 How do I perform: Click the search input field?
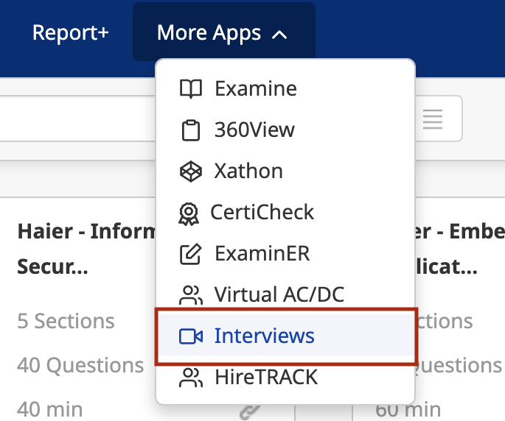(77, 118)
